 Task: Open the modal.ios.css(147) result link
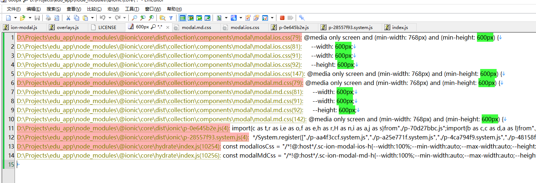(x=161, y=74)
